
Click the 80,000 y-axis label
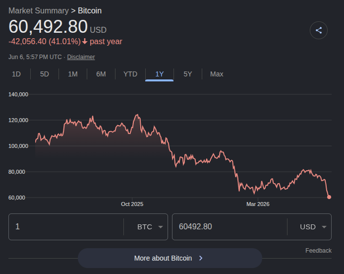tap(17, 172)
